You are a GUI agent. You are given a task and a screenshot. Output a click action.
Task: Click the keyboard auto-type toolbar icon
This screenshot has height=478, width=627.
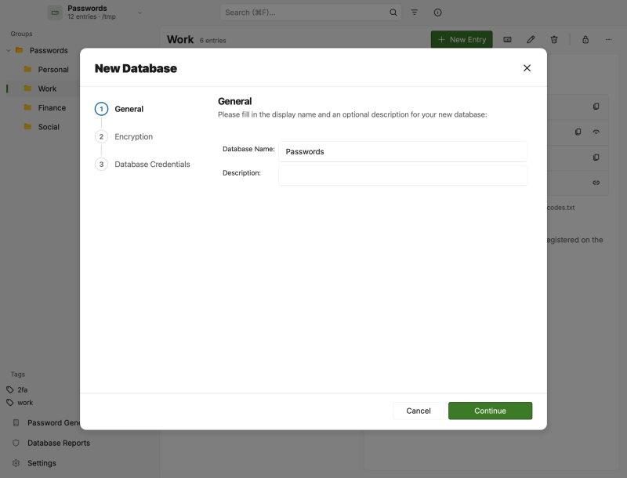tap(507, 39)
